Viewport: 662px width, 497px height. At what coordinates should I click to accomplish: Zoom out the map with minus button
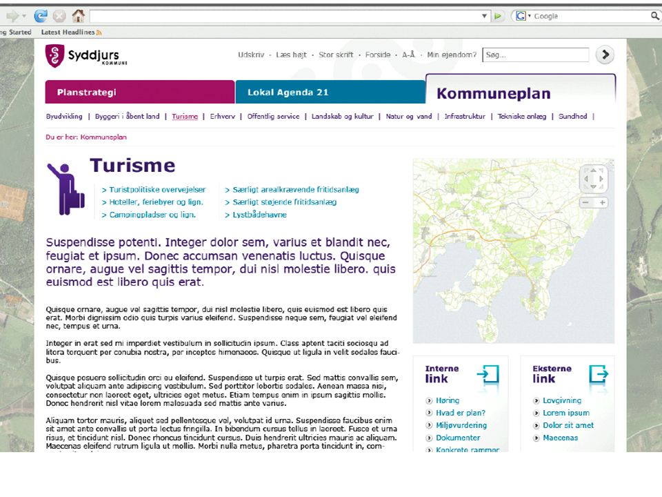(585, 202)
